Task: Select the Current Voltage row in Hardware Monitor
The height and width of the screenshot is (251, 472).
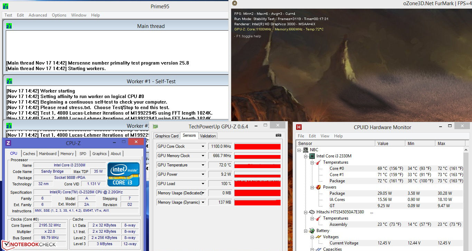Action: point(380,243)
